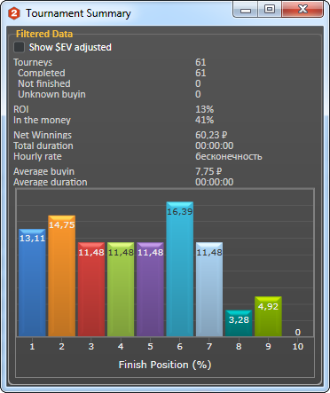The height and width of the screenshot is (393, 330).
Task: Minimize the Tournament Summary window
Action: (246, 10)
